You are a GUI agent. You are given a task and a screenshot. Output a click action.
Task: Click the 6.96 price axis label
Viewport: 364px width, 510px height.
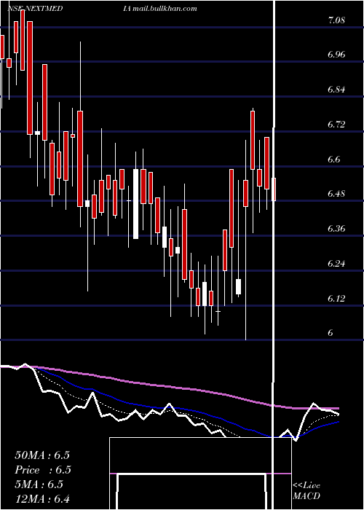[336, 54]
